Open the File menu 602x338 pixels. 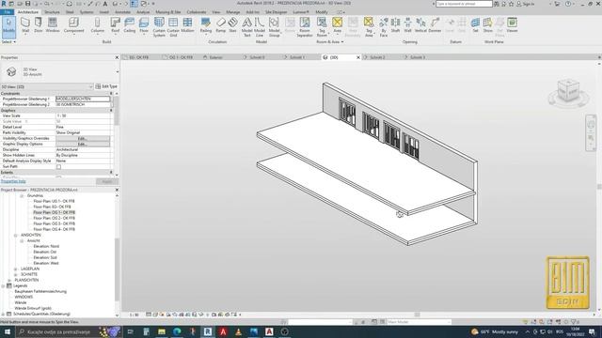pyautogui.click(x=7, y=12)
